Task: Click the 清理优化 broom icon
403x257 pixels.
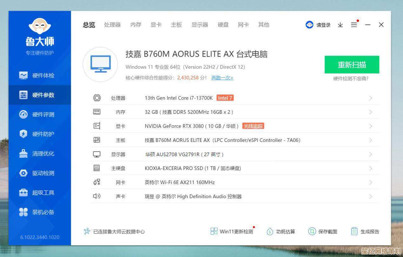Action: (24, 154)
